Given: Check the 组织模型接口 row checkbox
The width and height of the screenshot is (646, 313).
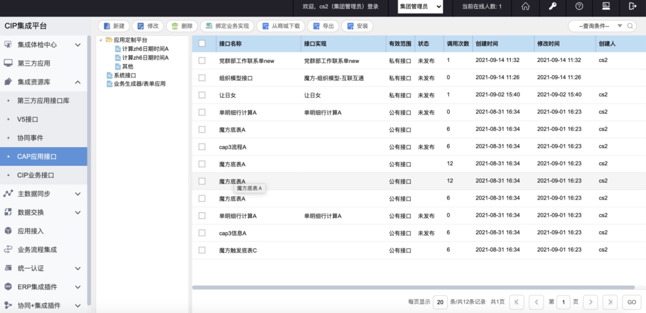Looking at the screenshot, I should tap(202, 78).
